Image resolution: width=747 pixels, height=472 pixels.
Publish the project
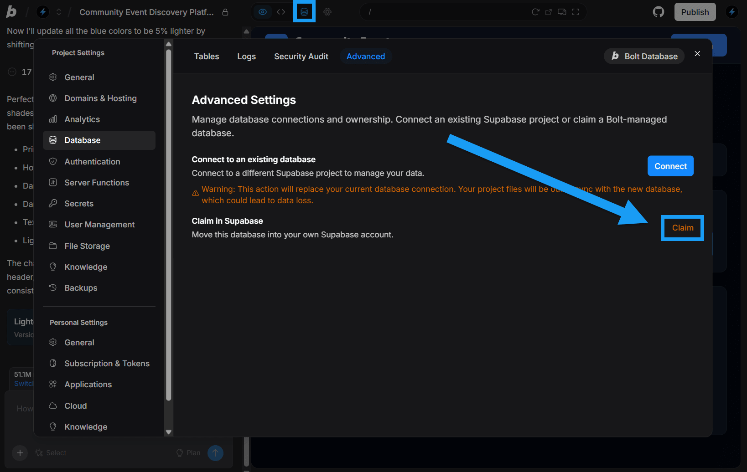695,12
